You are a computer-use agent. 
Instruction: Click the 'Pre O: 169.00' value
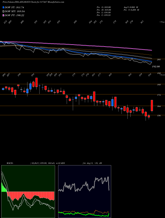(x=104, y=7)
